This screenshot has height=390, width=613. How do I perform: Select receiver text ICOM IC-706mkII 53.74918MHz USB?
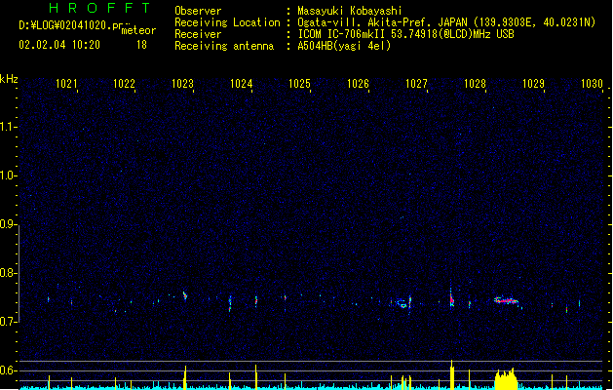pyautogui.click(x=405, y=34)
